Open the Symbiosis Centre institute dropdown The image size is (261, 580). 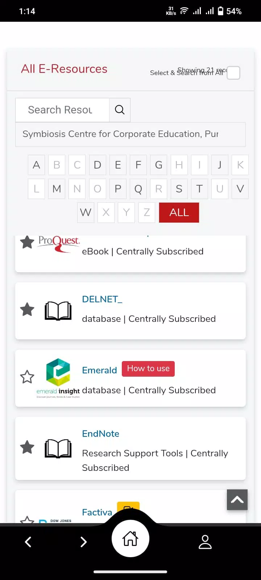tap(130, 134)
